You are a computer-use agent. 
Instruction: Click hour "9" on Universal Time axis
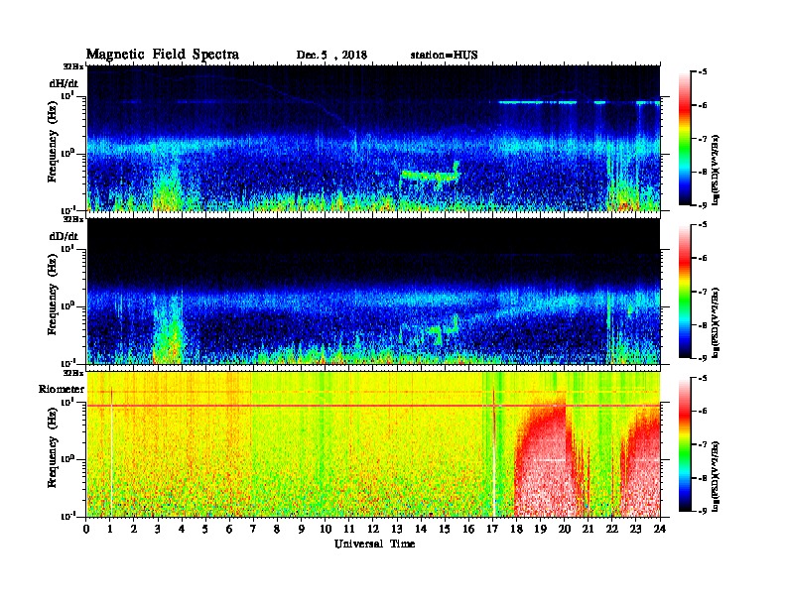tap(302, 530)
